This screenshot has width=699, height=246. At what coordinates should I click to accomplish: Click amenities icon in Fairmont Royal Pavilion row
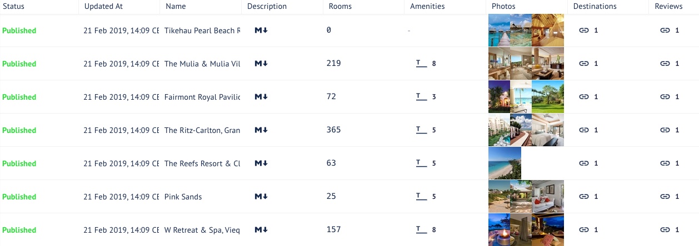[421, 97]
